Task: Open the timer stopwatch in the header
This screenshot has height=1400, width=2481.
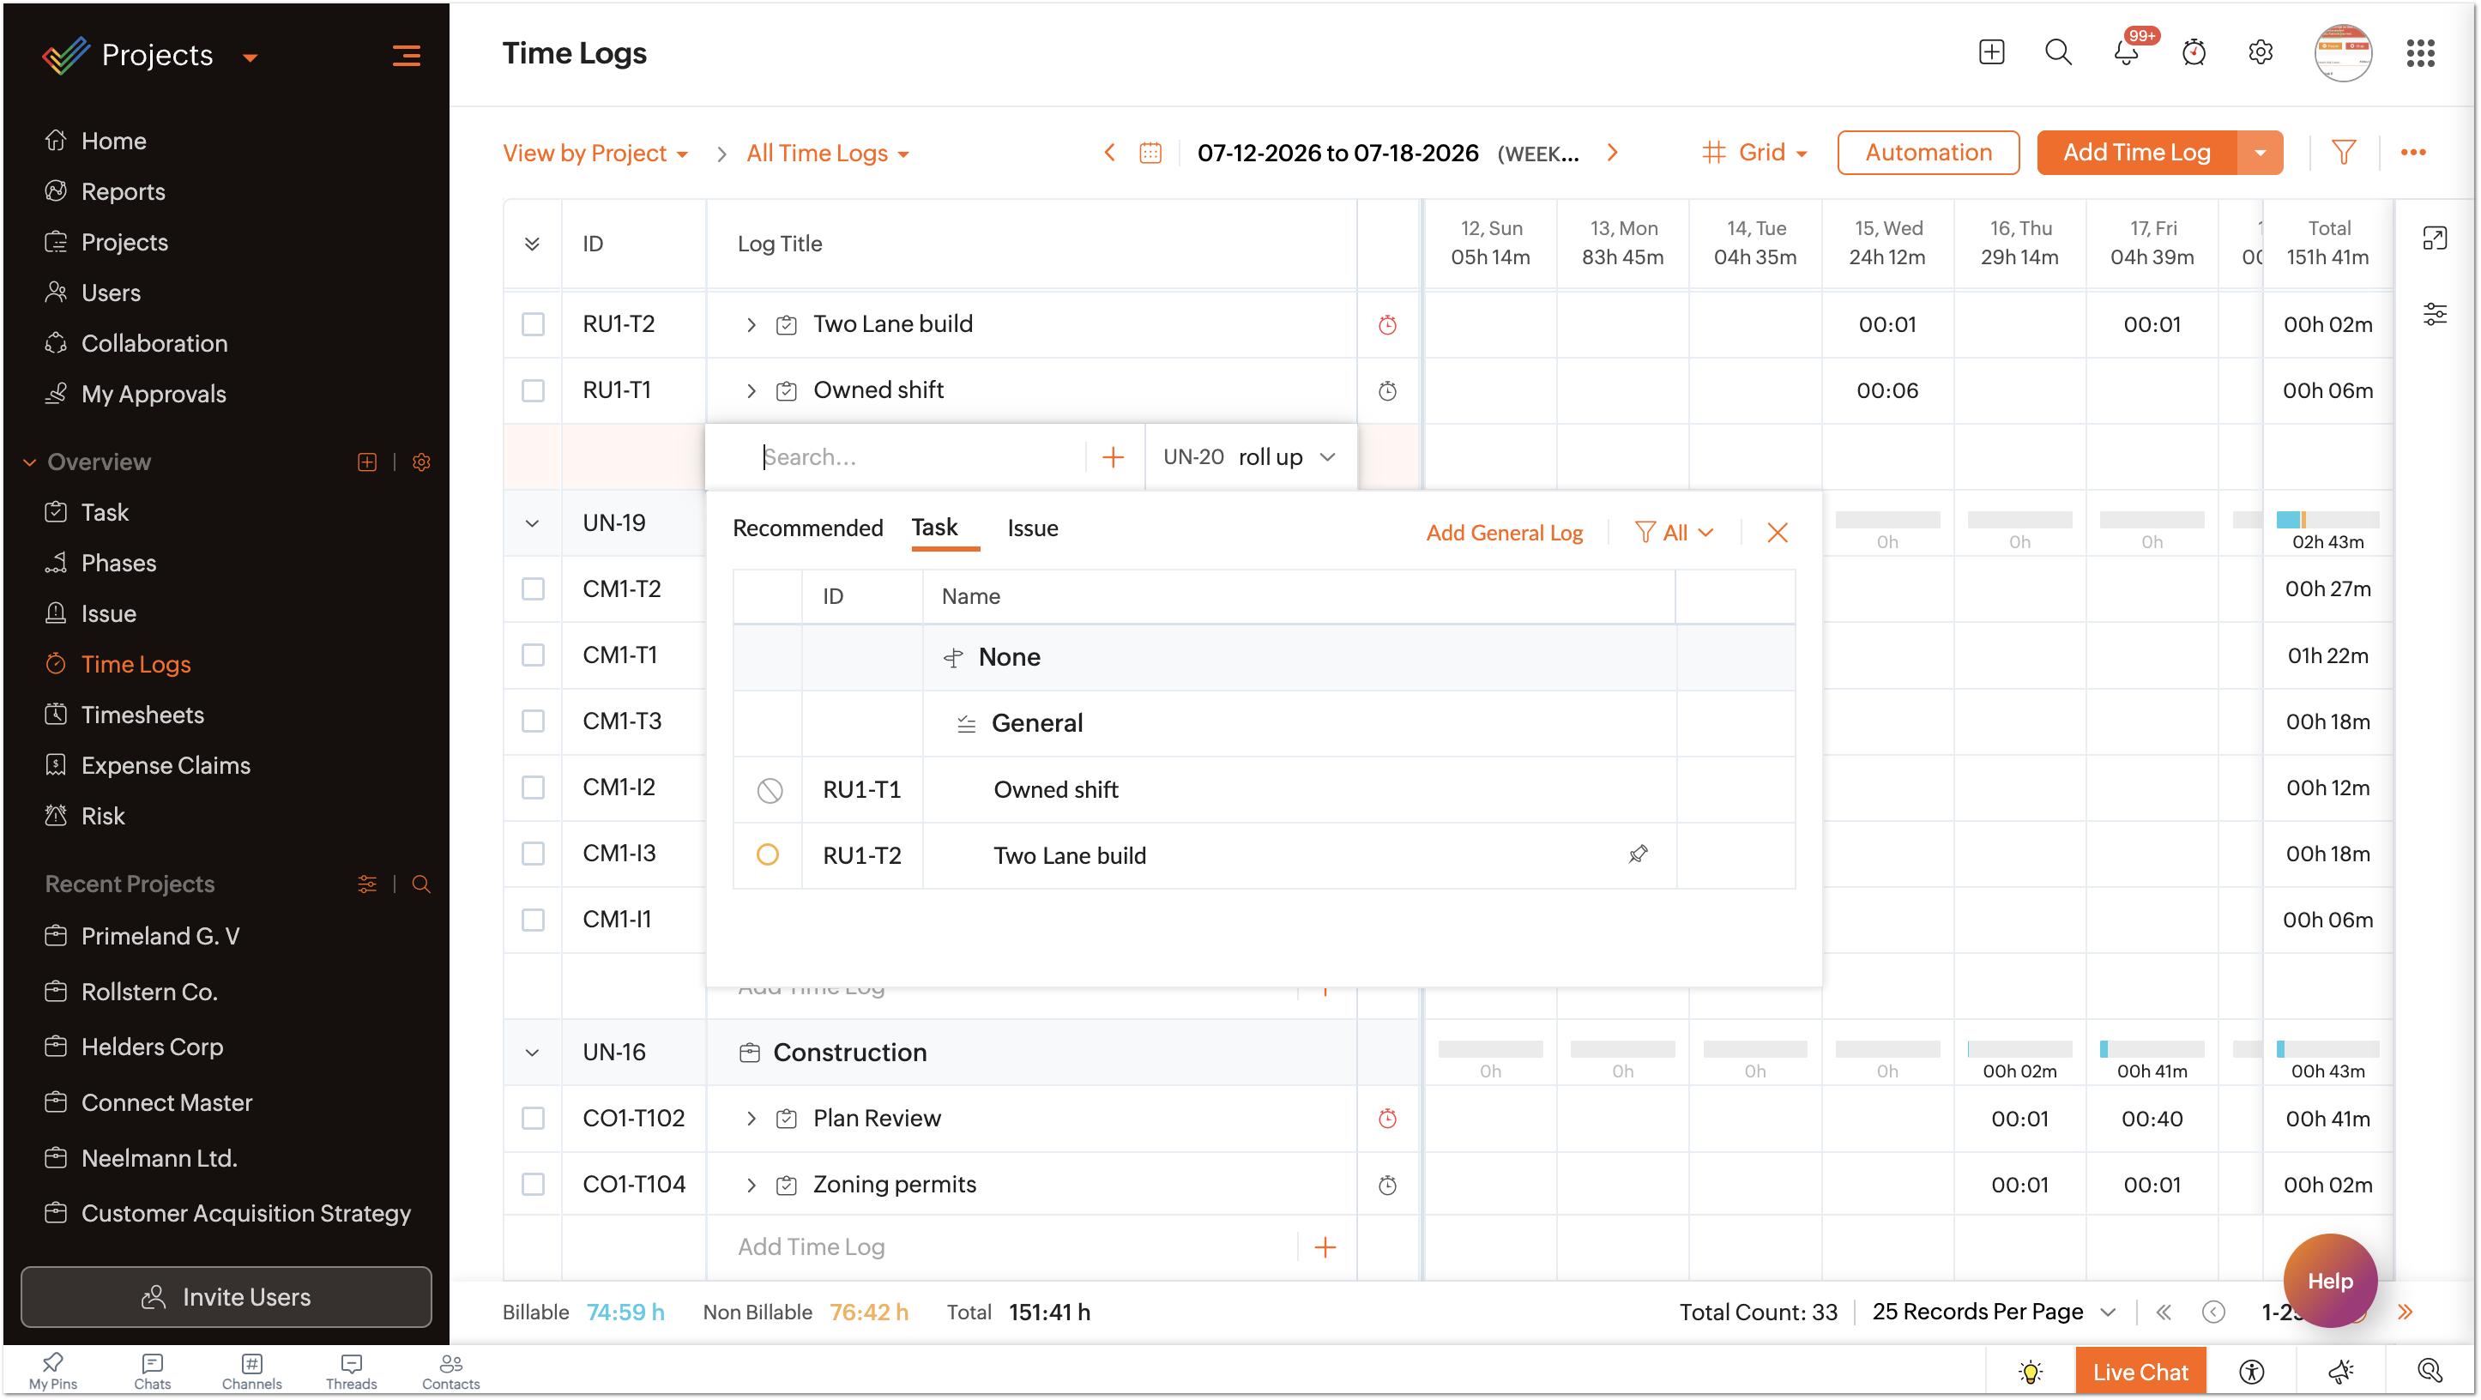Action: coord(2193,52)
